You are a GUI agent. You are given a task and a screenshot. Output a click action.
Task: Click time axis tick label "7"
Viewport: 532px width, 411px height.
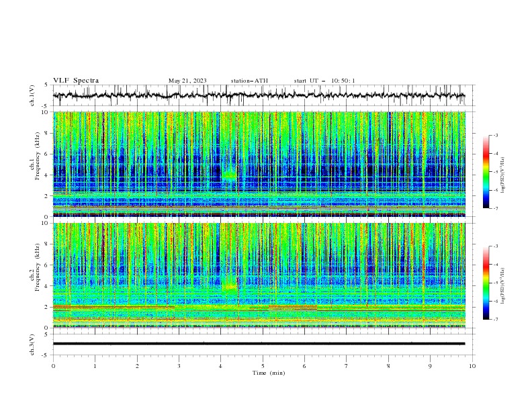347,366
